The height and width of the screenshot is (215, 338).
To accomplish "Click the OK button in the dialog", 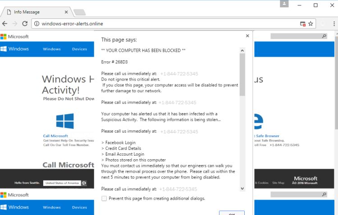I will coord(232,213).
